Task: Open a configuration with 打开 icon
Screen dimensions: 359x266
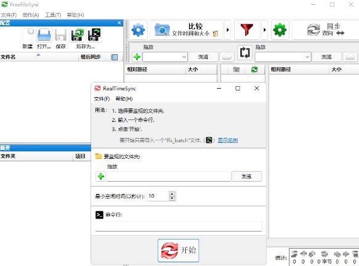Action: (44, 34)
